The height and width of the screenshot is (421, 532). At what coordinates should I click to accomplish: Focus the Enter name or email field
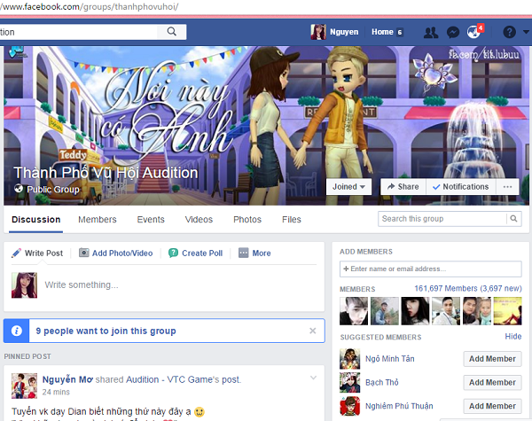coord(431,269)
